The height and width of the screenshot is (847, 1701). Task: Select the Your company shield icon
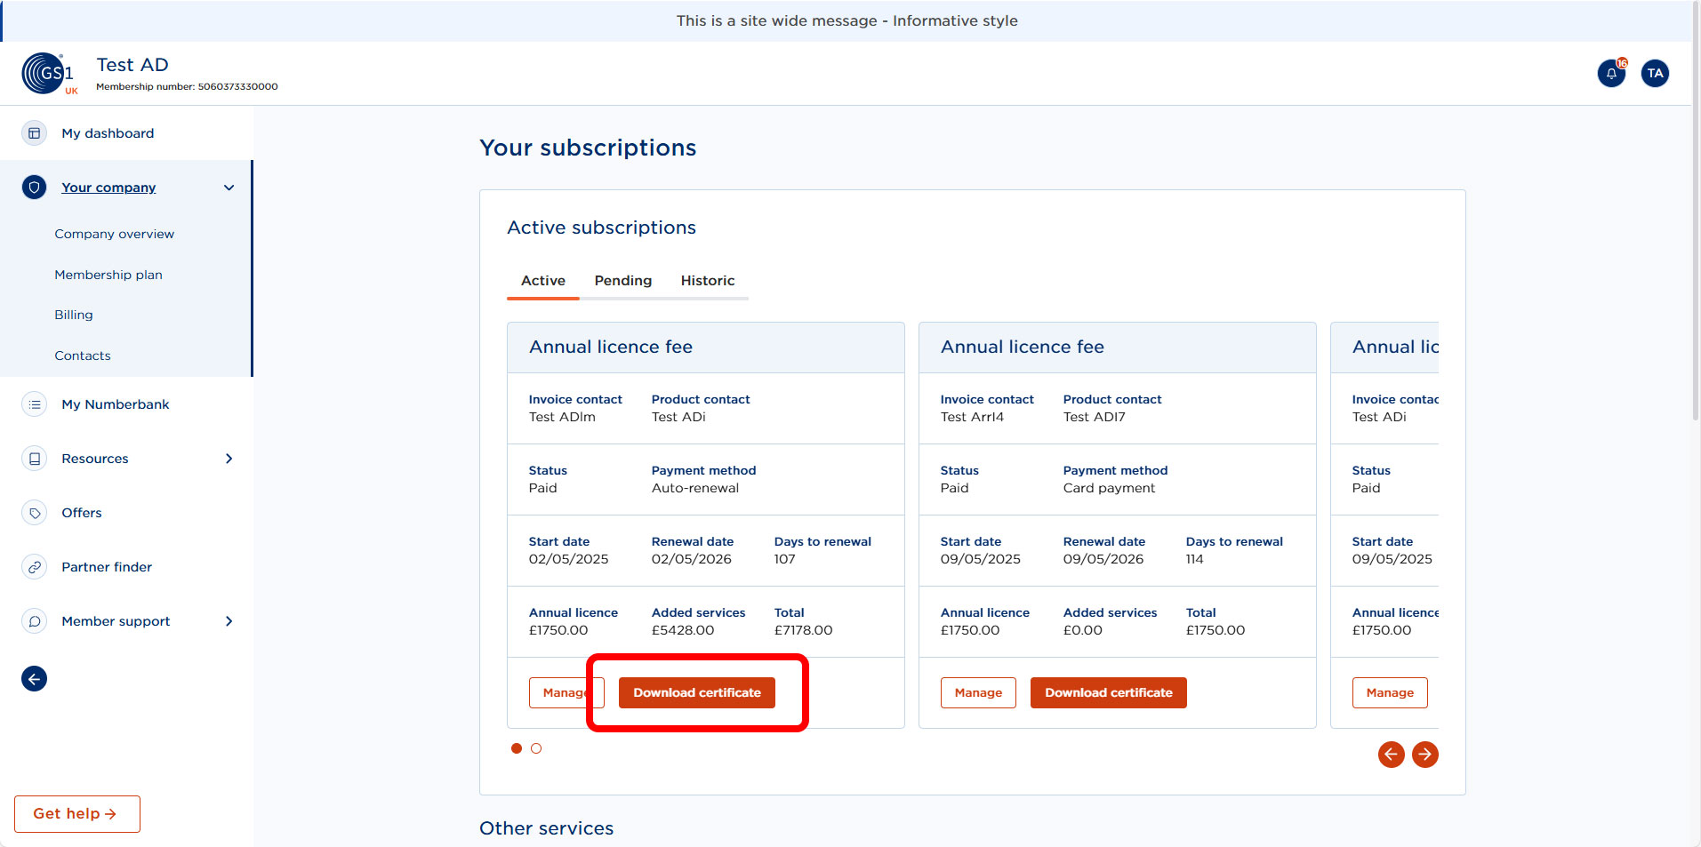pyautogui.click(x=34, y=187)
